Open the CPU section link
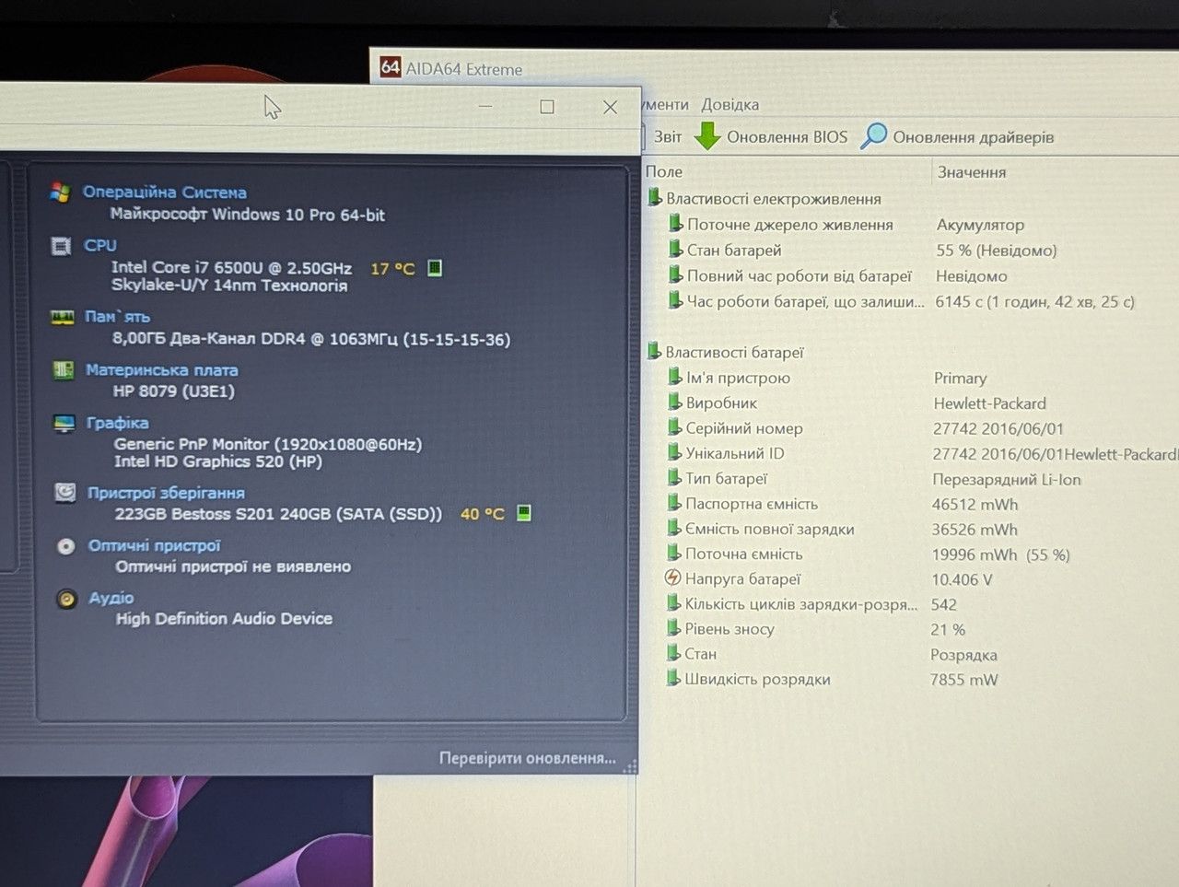Viewport: 1179px width, 887px height. pyautogui.click(x=100, y=245)
